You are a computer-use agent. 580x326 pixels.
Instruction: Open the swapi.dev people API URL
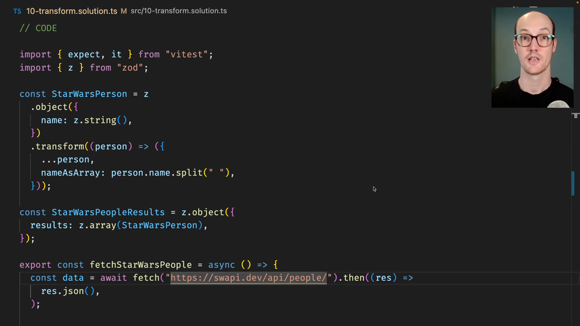pos(248,278)
